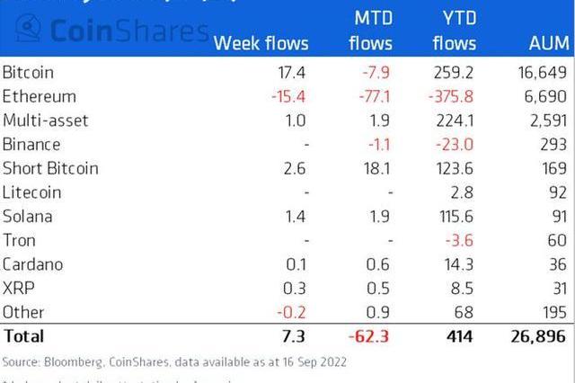Select the YTD flows column header
Viewport: 575px width, 383px height.
[x=455, y=31]
